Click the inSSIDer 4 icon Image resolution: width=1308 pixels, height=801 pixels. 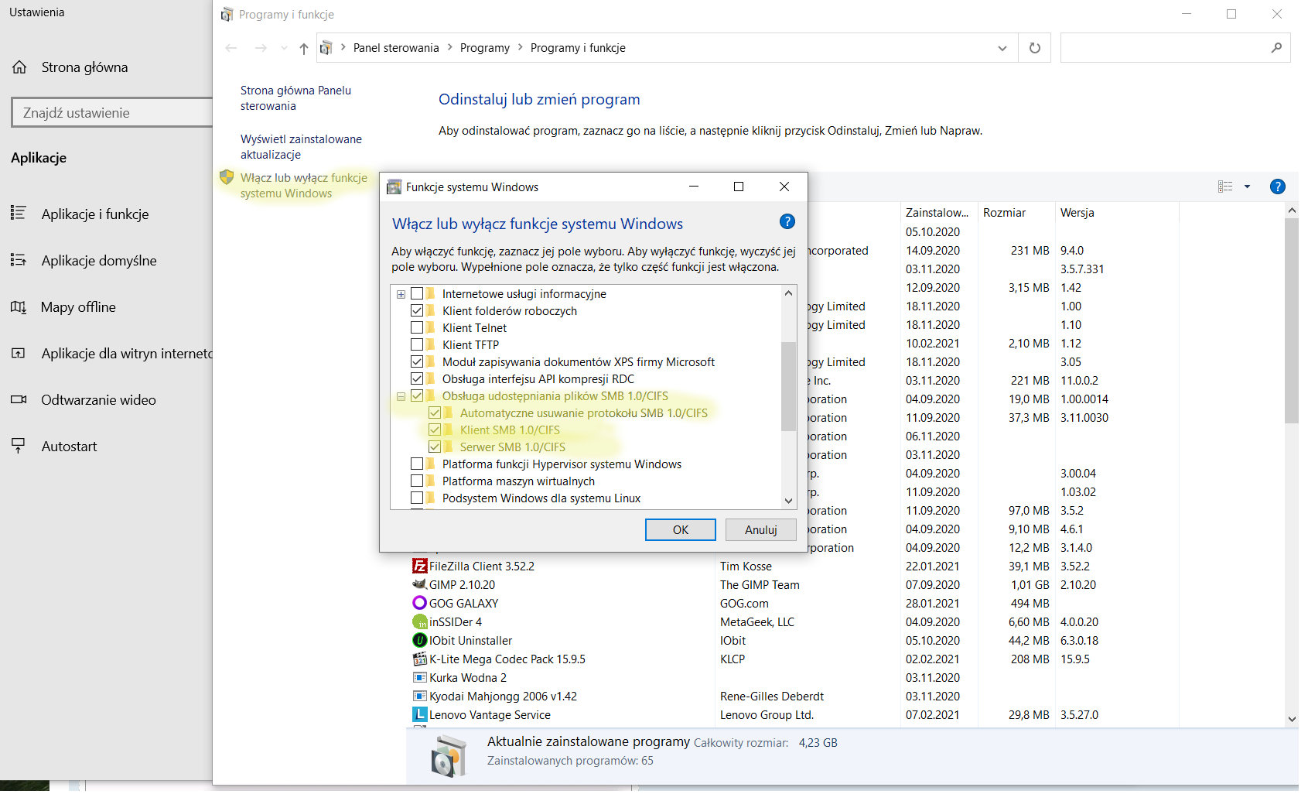tap(420, 621)
